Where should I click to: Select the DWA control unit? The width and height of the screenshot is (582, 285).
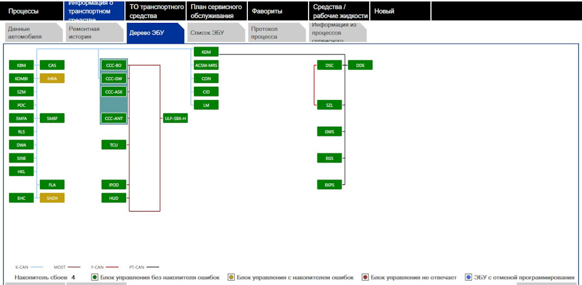point(21,145)
